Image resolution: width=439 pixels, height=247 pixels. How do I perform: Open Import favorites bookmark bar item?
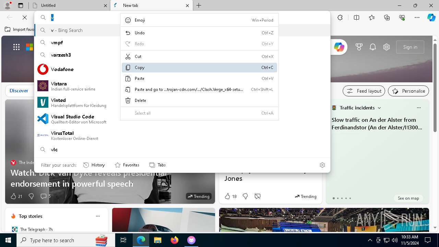click(20, 30)
